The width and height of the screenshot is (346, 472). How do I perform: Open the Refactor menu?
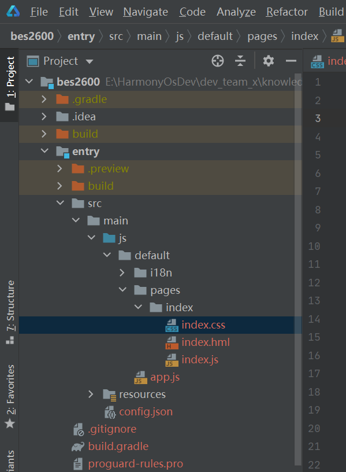[287, 12]
